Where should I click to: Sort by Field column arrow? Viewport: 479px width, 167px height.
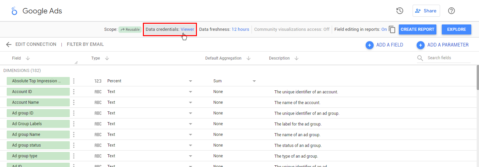pyautogui.click(x=28, y=58)
